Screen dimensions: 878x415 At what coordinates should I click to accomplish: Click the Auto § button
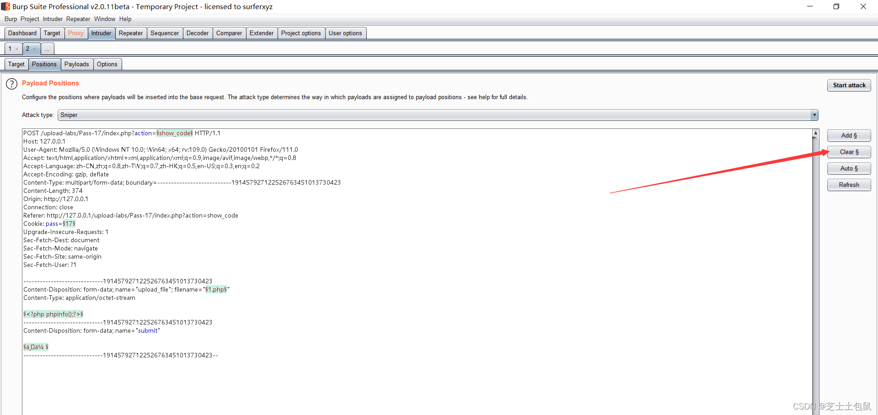coord(849,168)
